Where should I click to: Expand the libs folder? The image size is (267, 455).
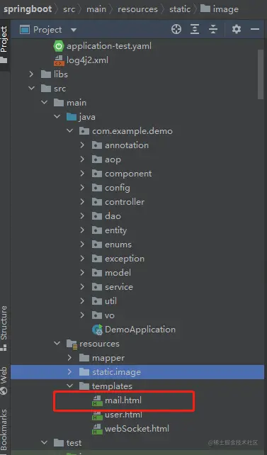[31, 74]
